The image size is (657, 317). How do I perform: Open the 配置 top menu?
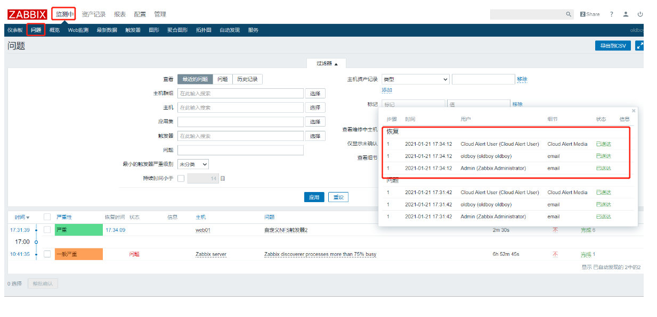point(140,14)
